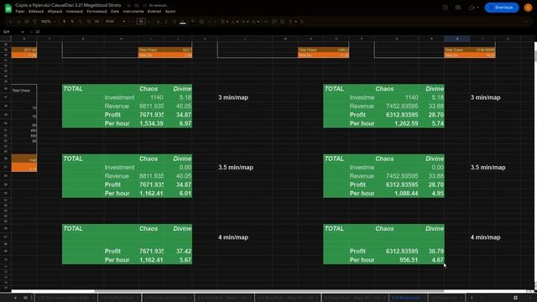Open the text wrapping dropdown
Image resolution: width=537 pixels, height=302 pixels.
[245, 22]
